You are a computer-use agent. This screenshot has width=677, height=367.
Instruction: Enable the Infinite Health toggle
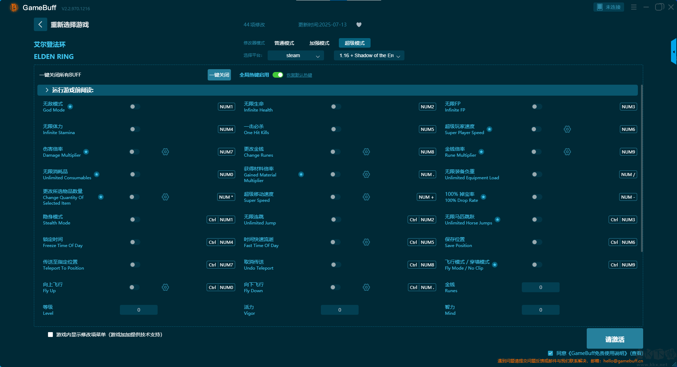(335, 107)
